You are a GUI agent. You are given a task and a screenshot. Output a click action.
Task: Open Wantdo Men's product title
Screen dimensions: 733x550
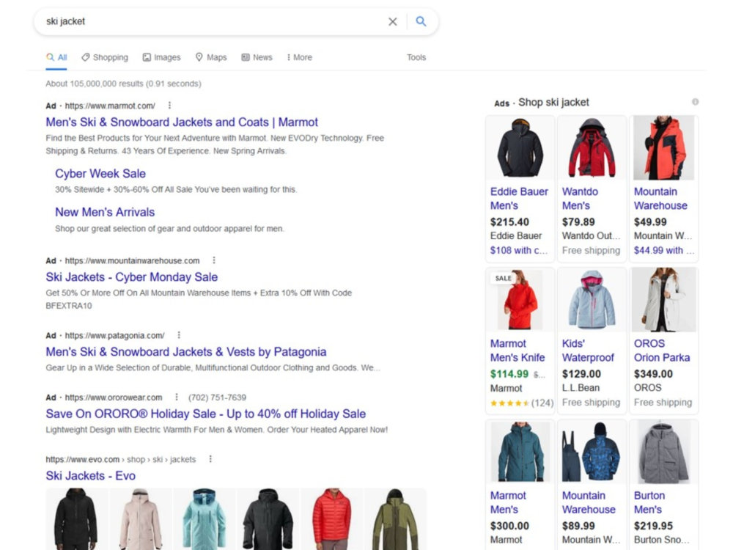(x=580, y=198)
